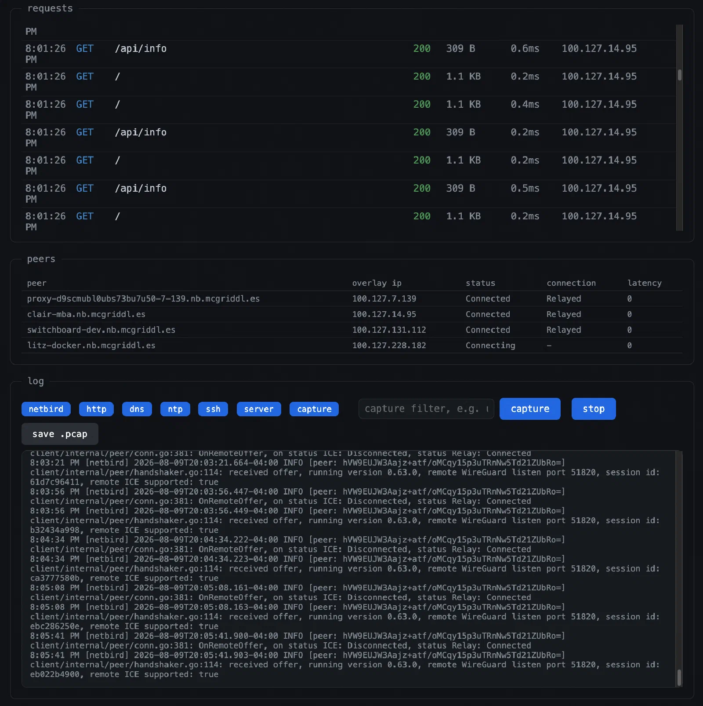Click the Connected status for clair-mba
Viewport: 703px width, 706px height.
tap(488, 314)
